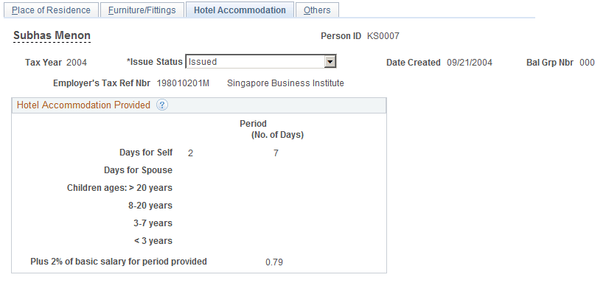Viewport: 606px width, 283px height.
Task: Click the Tax Year label
Action: (x=43, y=63)
